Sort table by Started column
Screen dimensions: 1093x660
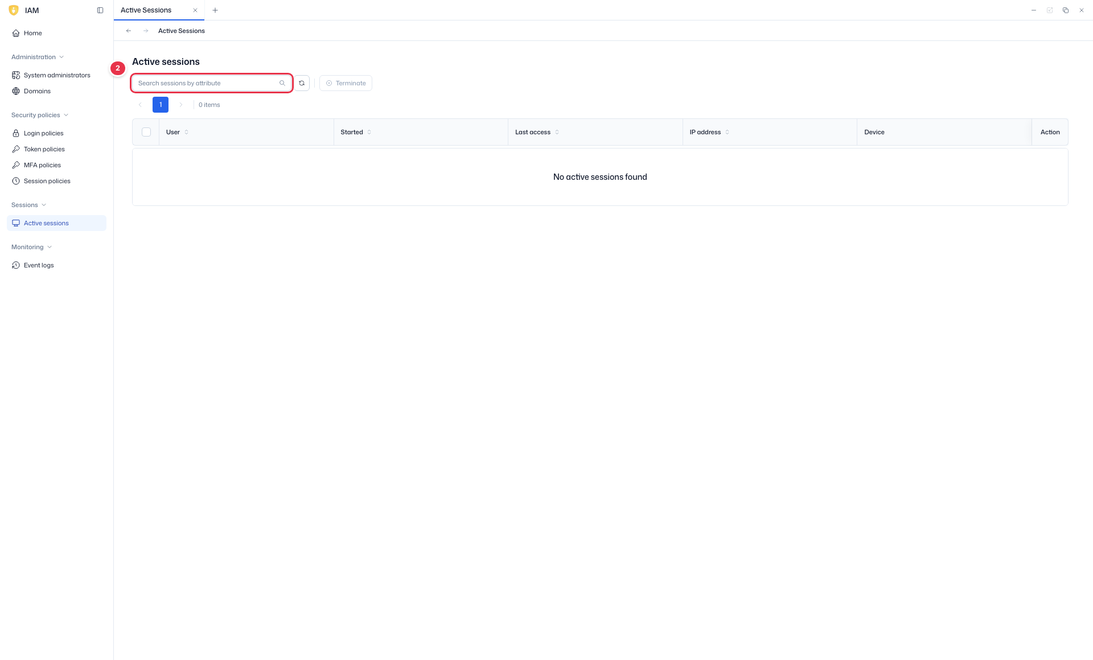point(369,132)
